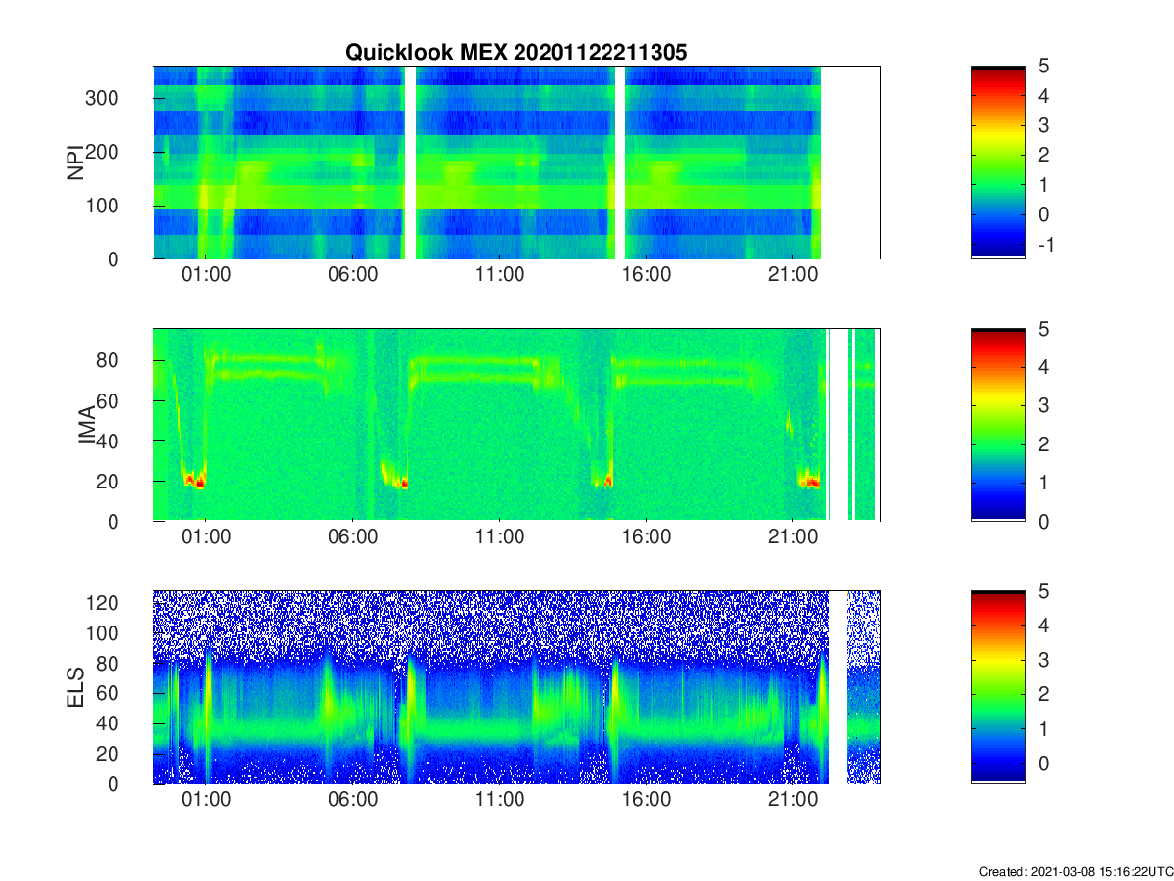Click the 06:00 tick under ELS plot
The image size is (1174, 881).
[352, 800]
